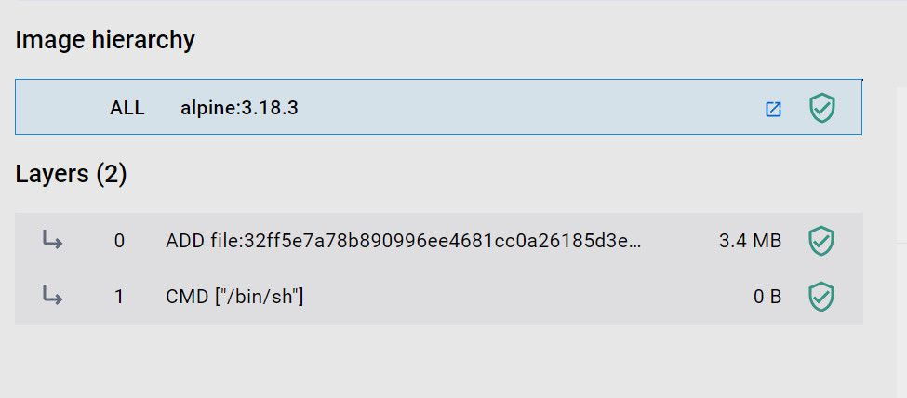Click the ALL label in image hierarchy
Viewport: 907px width, 398px height.
127,108
